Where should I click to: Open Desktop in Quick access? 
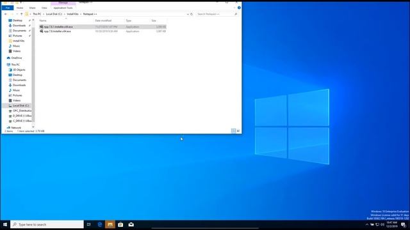[x=17, y=20]
